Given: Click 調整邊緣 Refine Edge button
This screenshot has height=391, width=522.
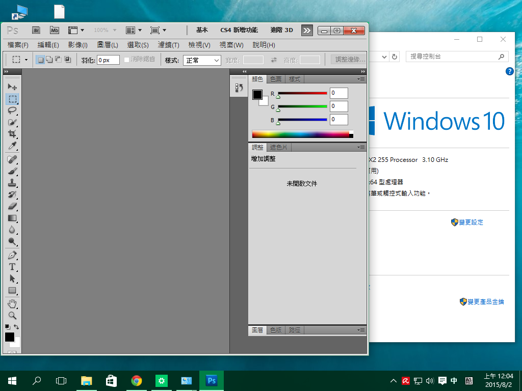Looking at the screenshot, I should coord(349,60).
